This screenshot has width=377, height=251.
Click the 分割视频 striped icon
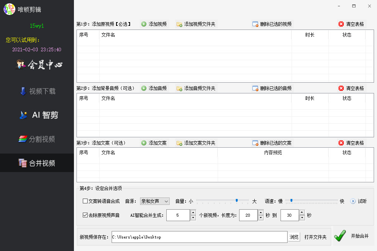pos(23,139)
